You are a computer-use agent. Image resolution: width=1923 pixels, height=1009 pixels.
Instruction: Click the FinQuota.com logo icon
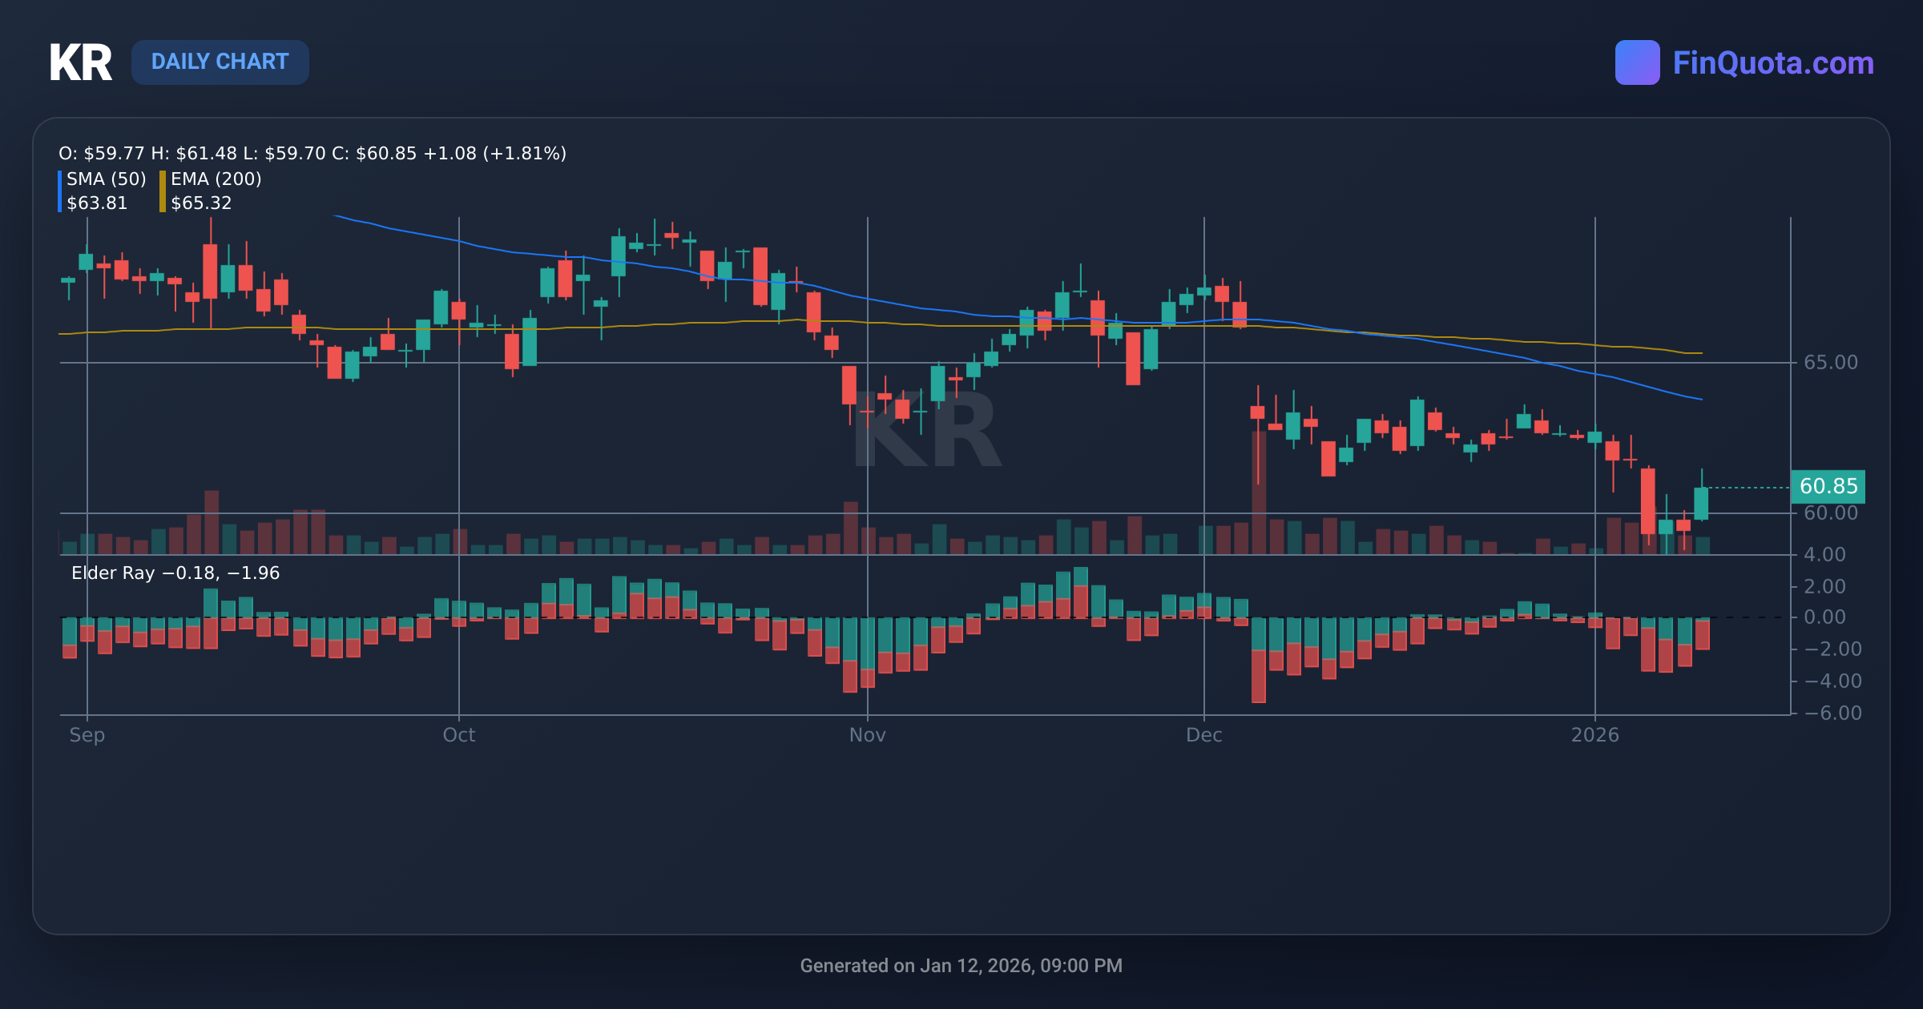pyautogui.click(x=1638, y=62)
